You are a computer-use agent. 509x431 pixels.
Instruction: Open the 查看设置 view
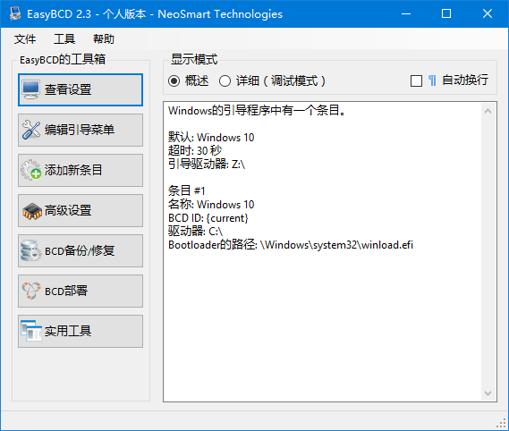(x=81, y=89)
